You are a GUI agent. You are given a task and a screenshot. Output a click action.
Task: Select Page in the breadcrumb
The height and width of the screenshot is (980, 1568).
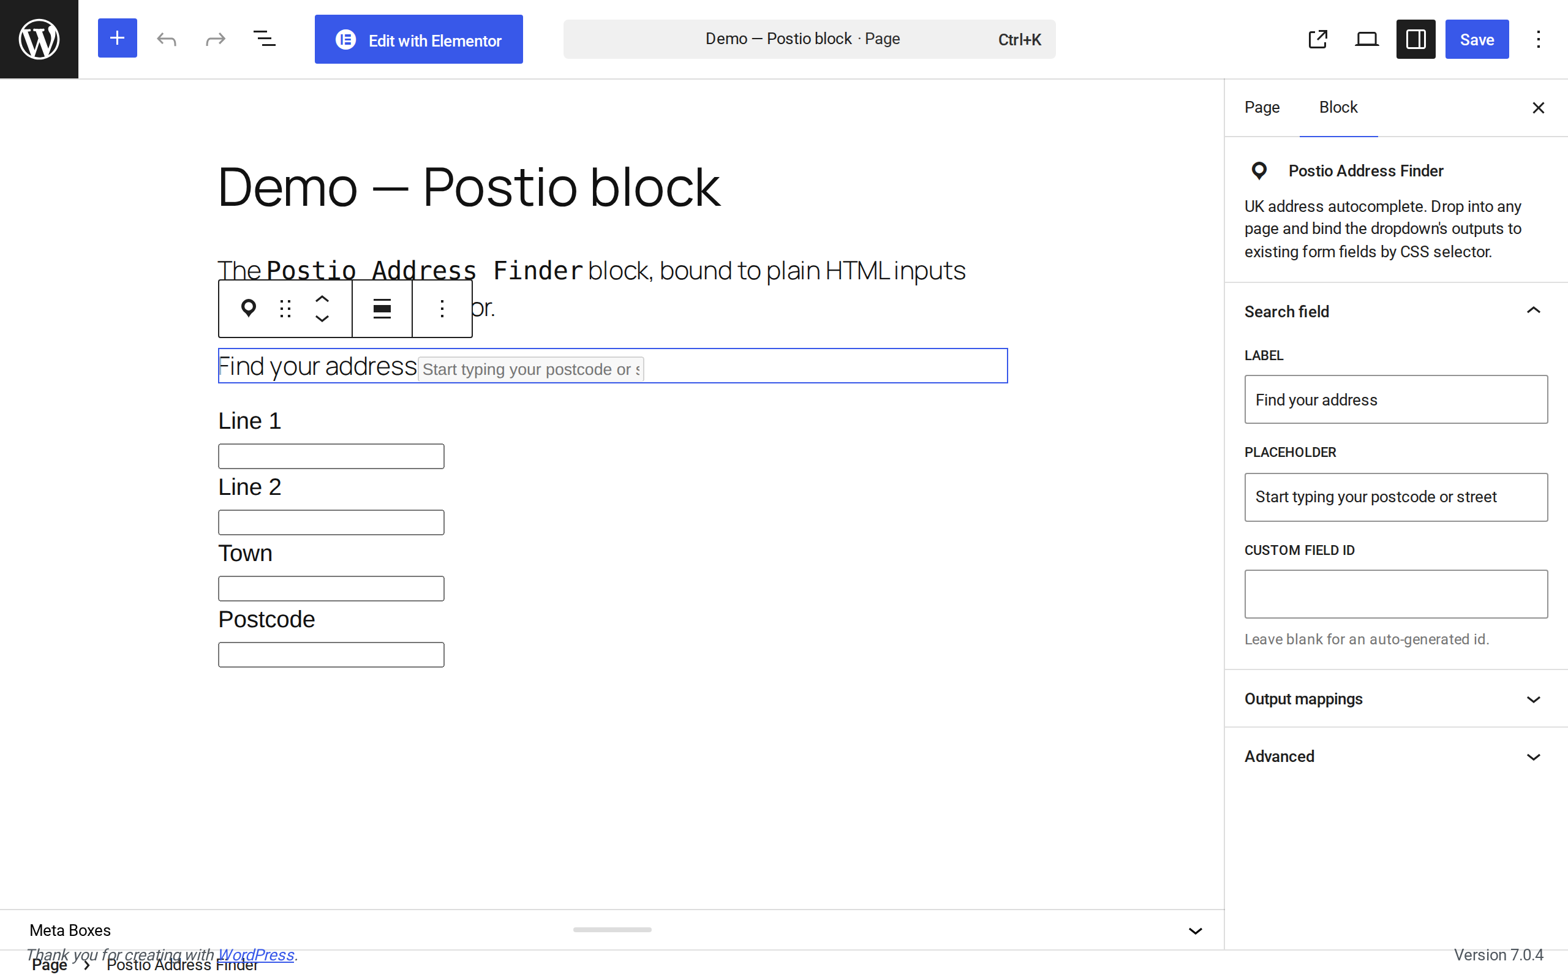tap(49, 965)
